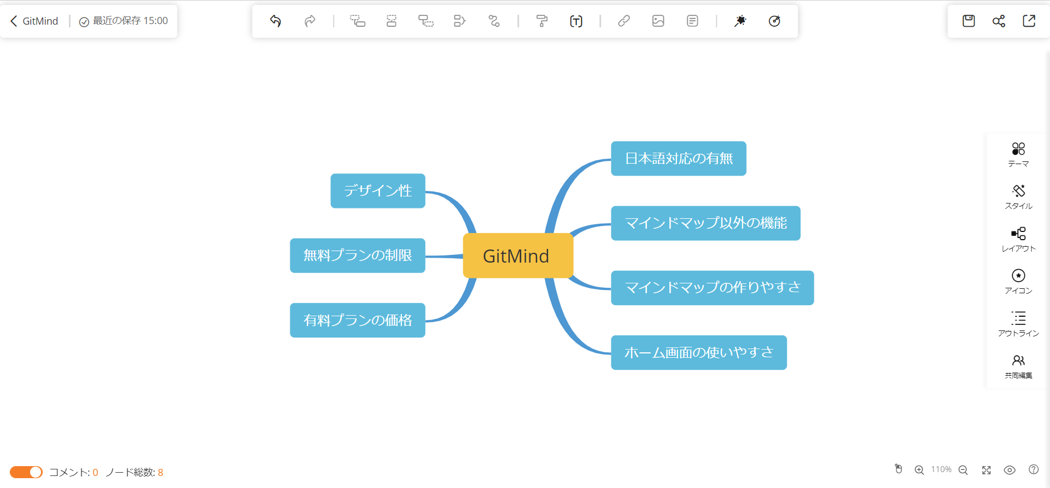1050x488 pixels.
Task: Export the mind map
Action: coord(1029,21)
